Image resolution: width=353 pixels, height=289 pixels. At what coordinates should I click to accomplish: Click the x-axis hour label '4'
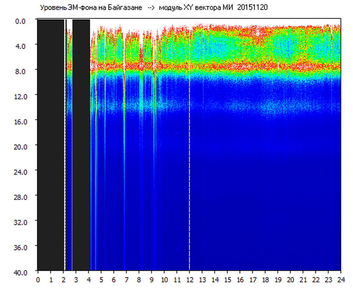coord(89,280)
